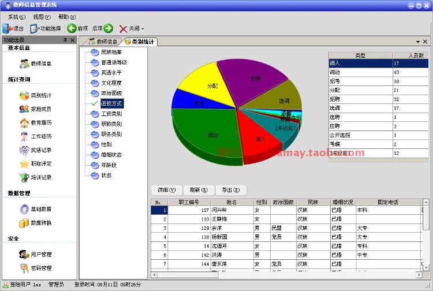Sort by 职工编号 column header
Screen dimensions: 433x291
(189, 202)
